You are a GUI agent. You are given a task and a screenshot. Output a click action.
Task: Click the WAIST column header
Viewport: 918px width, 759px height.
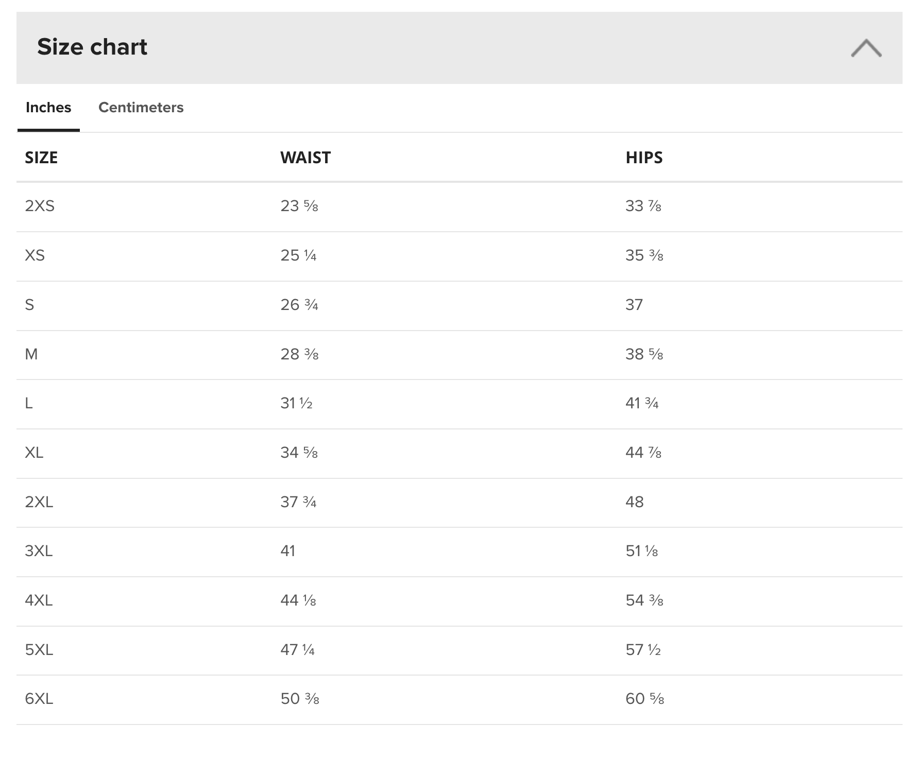[305, 158]
